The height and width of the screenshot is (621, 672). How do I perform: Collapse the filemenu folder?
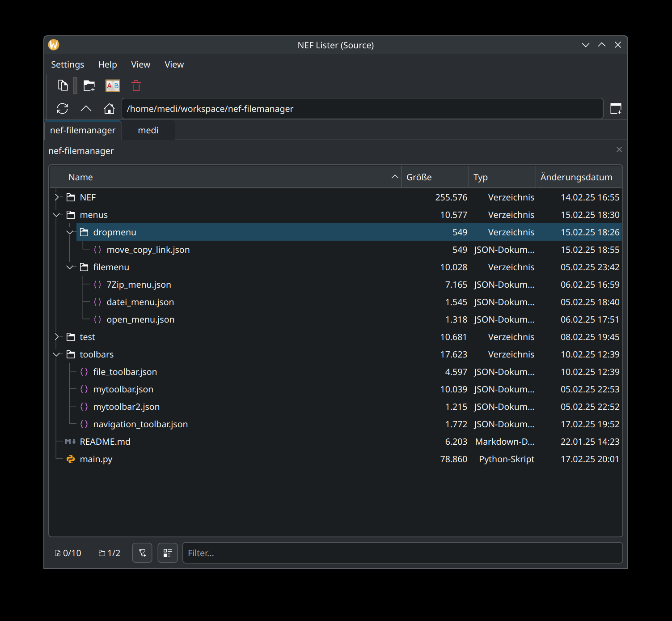(x=70, y=267)
